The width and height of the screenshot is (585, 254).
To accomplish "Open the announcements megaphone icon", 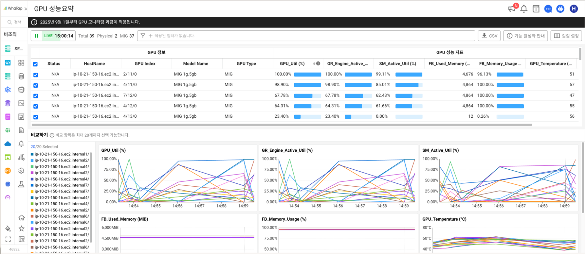I will point(512,9).
